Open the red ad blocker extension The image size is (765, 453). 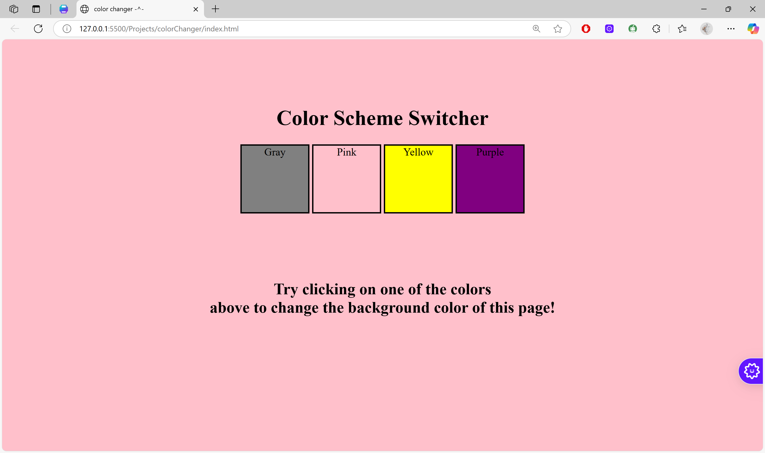tap(586, 29)
